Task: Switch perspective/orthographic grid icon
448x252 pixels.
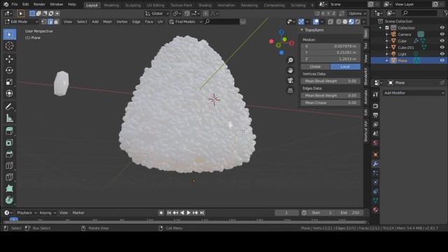Action: coord(290,90)
